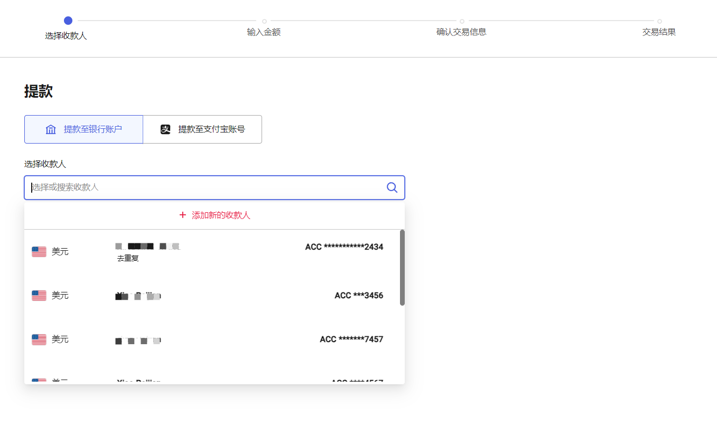Image resolution: width=717 pixels, height=426 pixels.
Task: Select the payee with account ***3456
Action: click(214, 295)
